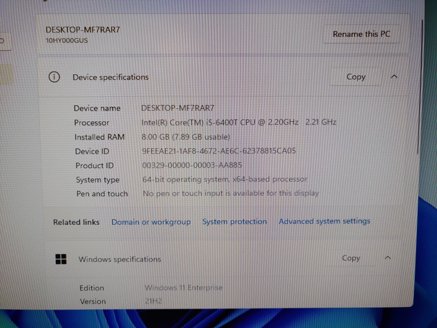Image resolution: width=437 pixels, height=328 pixels.
Task: Click the Windows specifications heading text
Action: pyautogui.click(x=120, y=259)
